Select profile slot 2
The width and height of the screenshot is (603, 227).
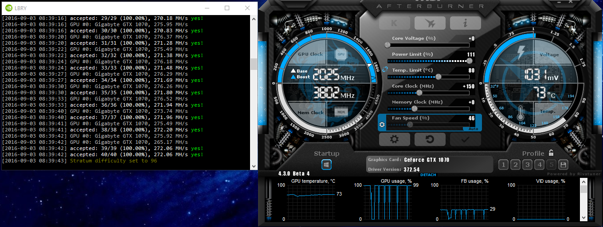(x=515, y=165)
